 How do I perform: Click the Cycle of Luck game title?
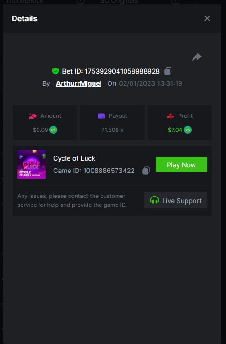tap(74, 158)
